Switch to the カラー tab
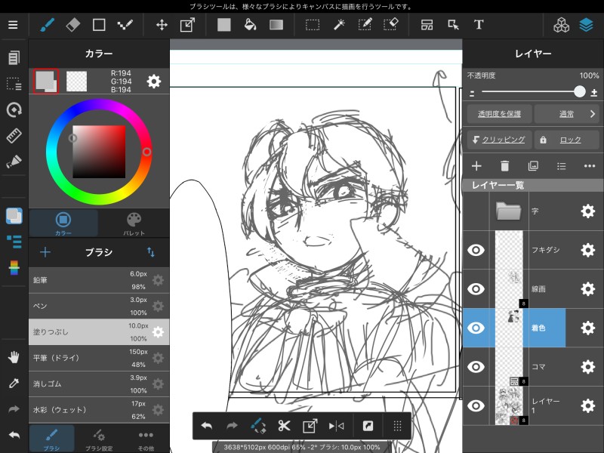This screenshot has width=604, height=453. pos(63,223)
